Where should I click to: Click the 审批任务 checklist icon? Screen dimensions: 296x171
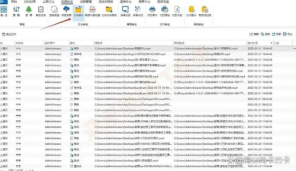[x=41, y=9]
